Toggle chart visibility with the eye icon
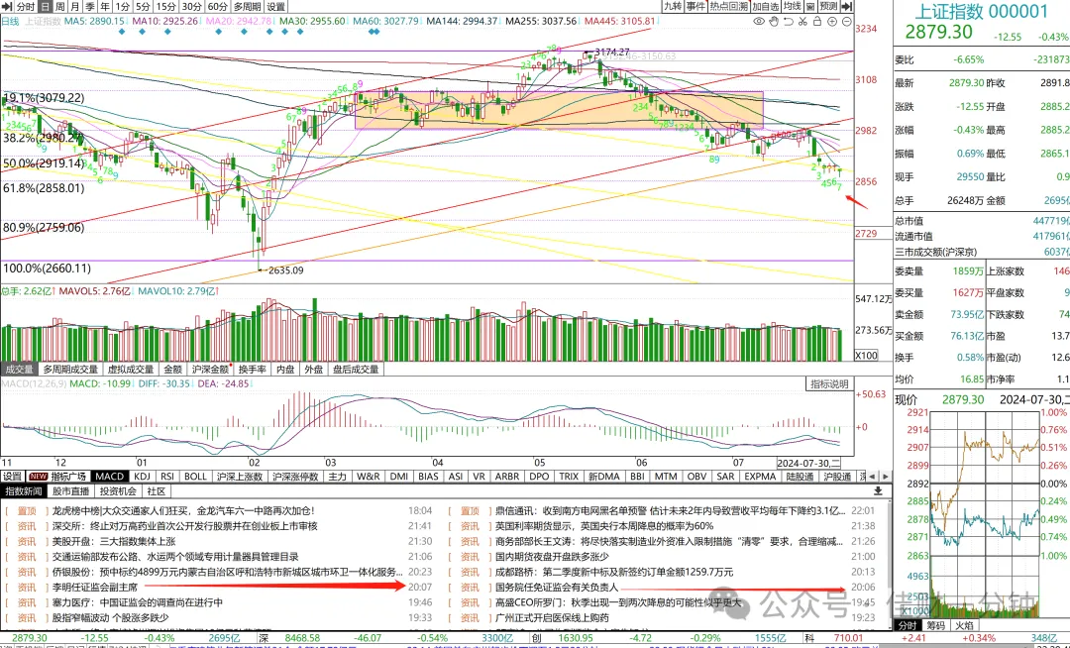The height and width of the screenshot is (648, 1070). [x=759, y=22]
